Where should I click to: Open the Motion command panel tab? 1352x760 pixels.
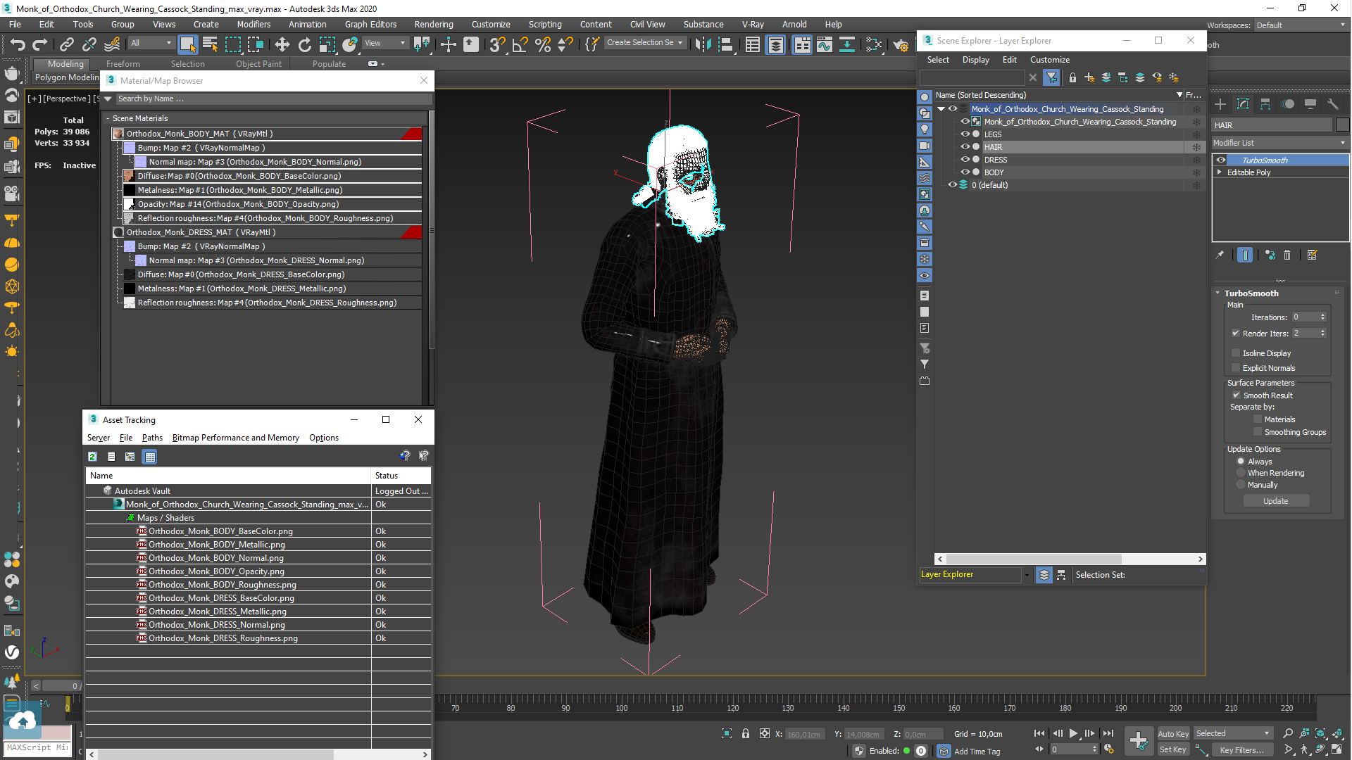click(x=1288, y=104)
